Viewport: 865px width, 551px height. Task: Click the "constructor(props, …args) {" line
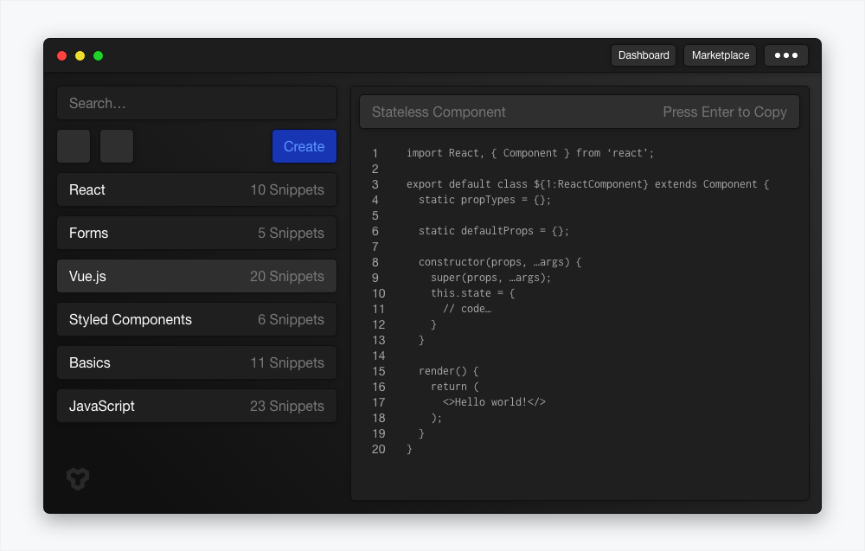pos(500,262)
